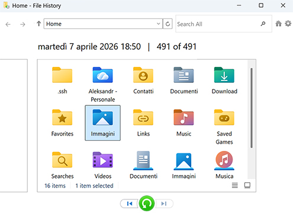Click the 1 item selected status text
The image size is (293, 213).
pos(94,186)
